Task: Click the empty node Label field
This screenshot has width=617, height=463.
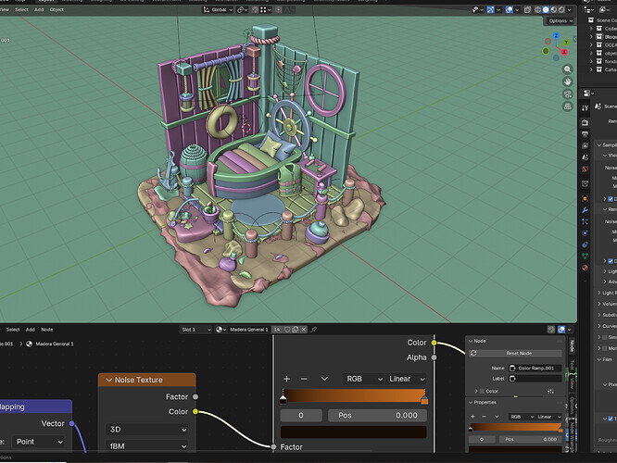Action: point(535,379)
